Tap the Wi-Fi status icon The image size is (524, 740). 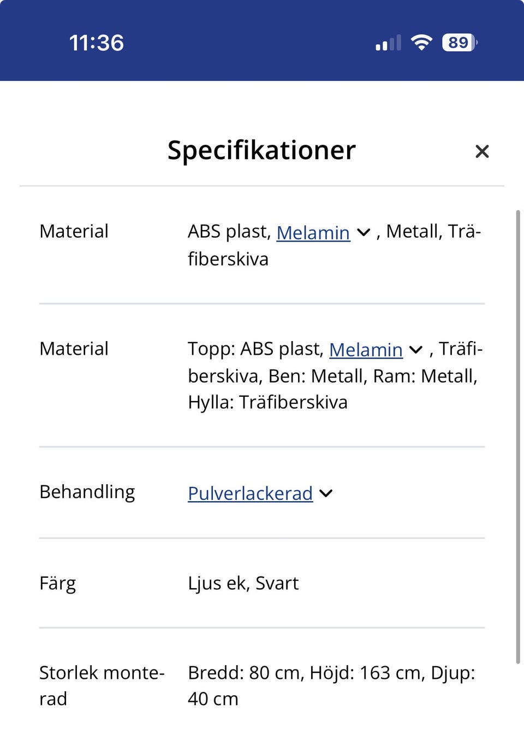pos(421,42)
